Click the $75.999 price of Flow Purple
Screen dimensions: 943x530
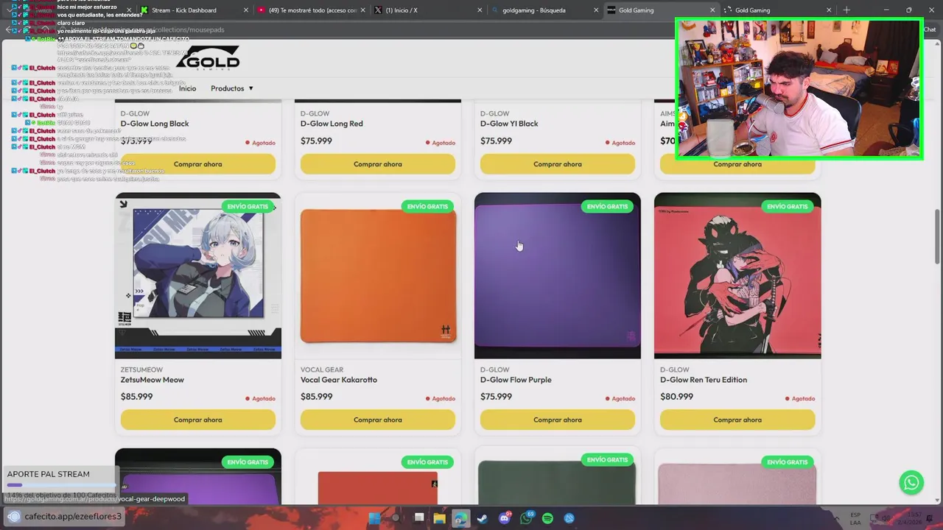pyautogui.click(x=496, y=397)
